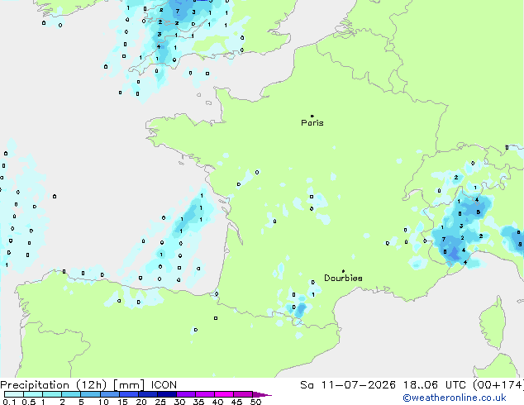Click the '(00+174)' forecast offset text

click(x=498, y=385)
